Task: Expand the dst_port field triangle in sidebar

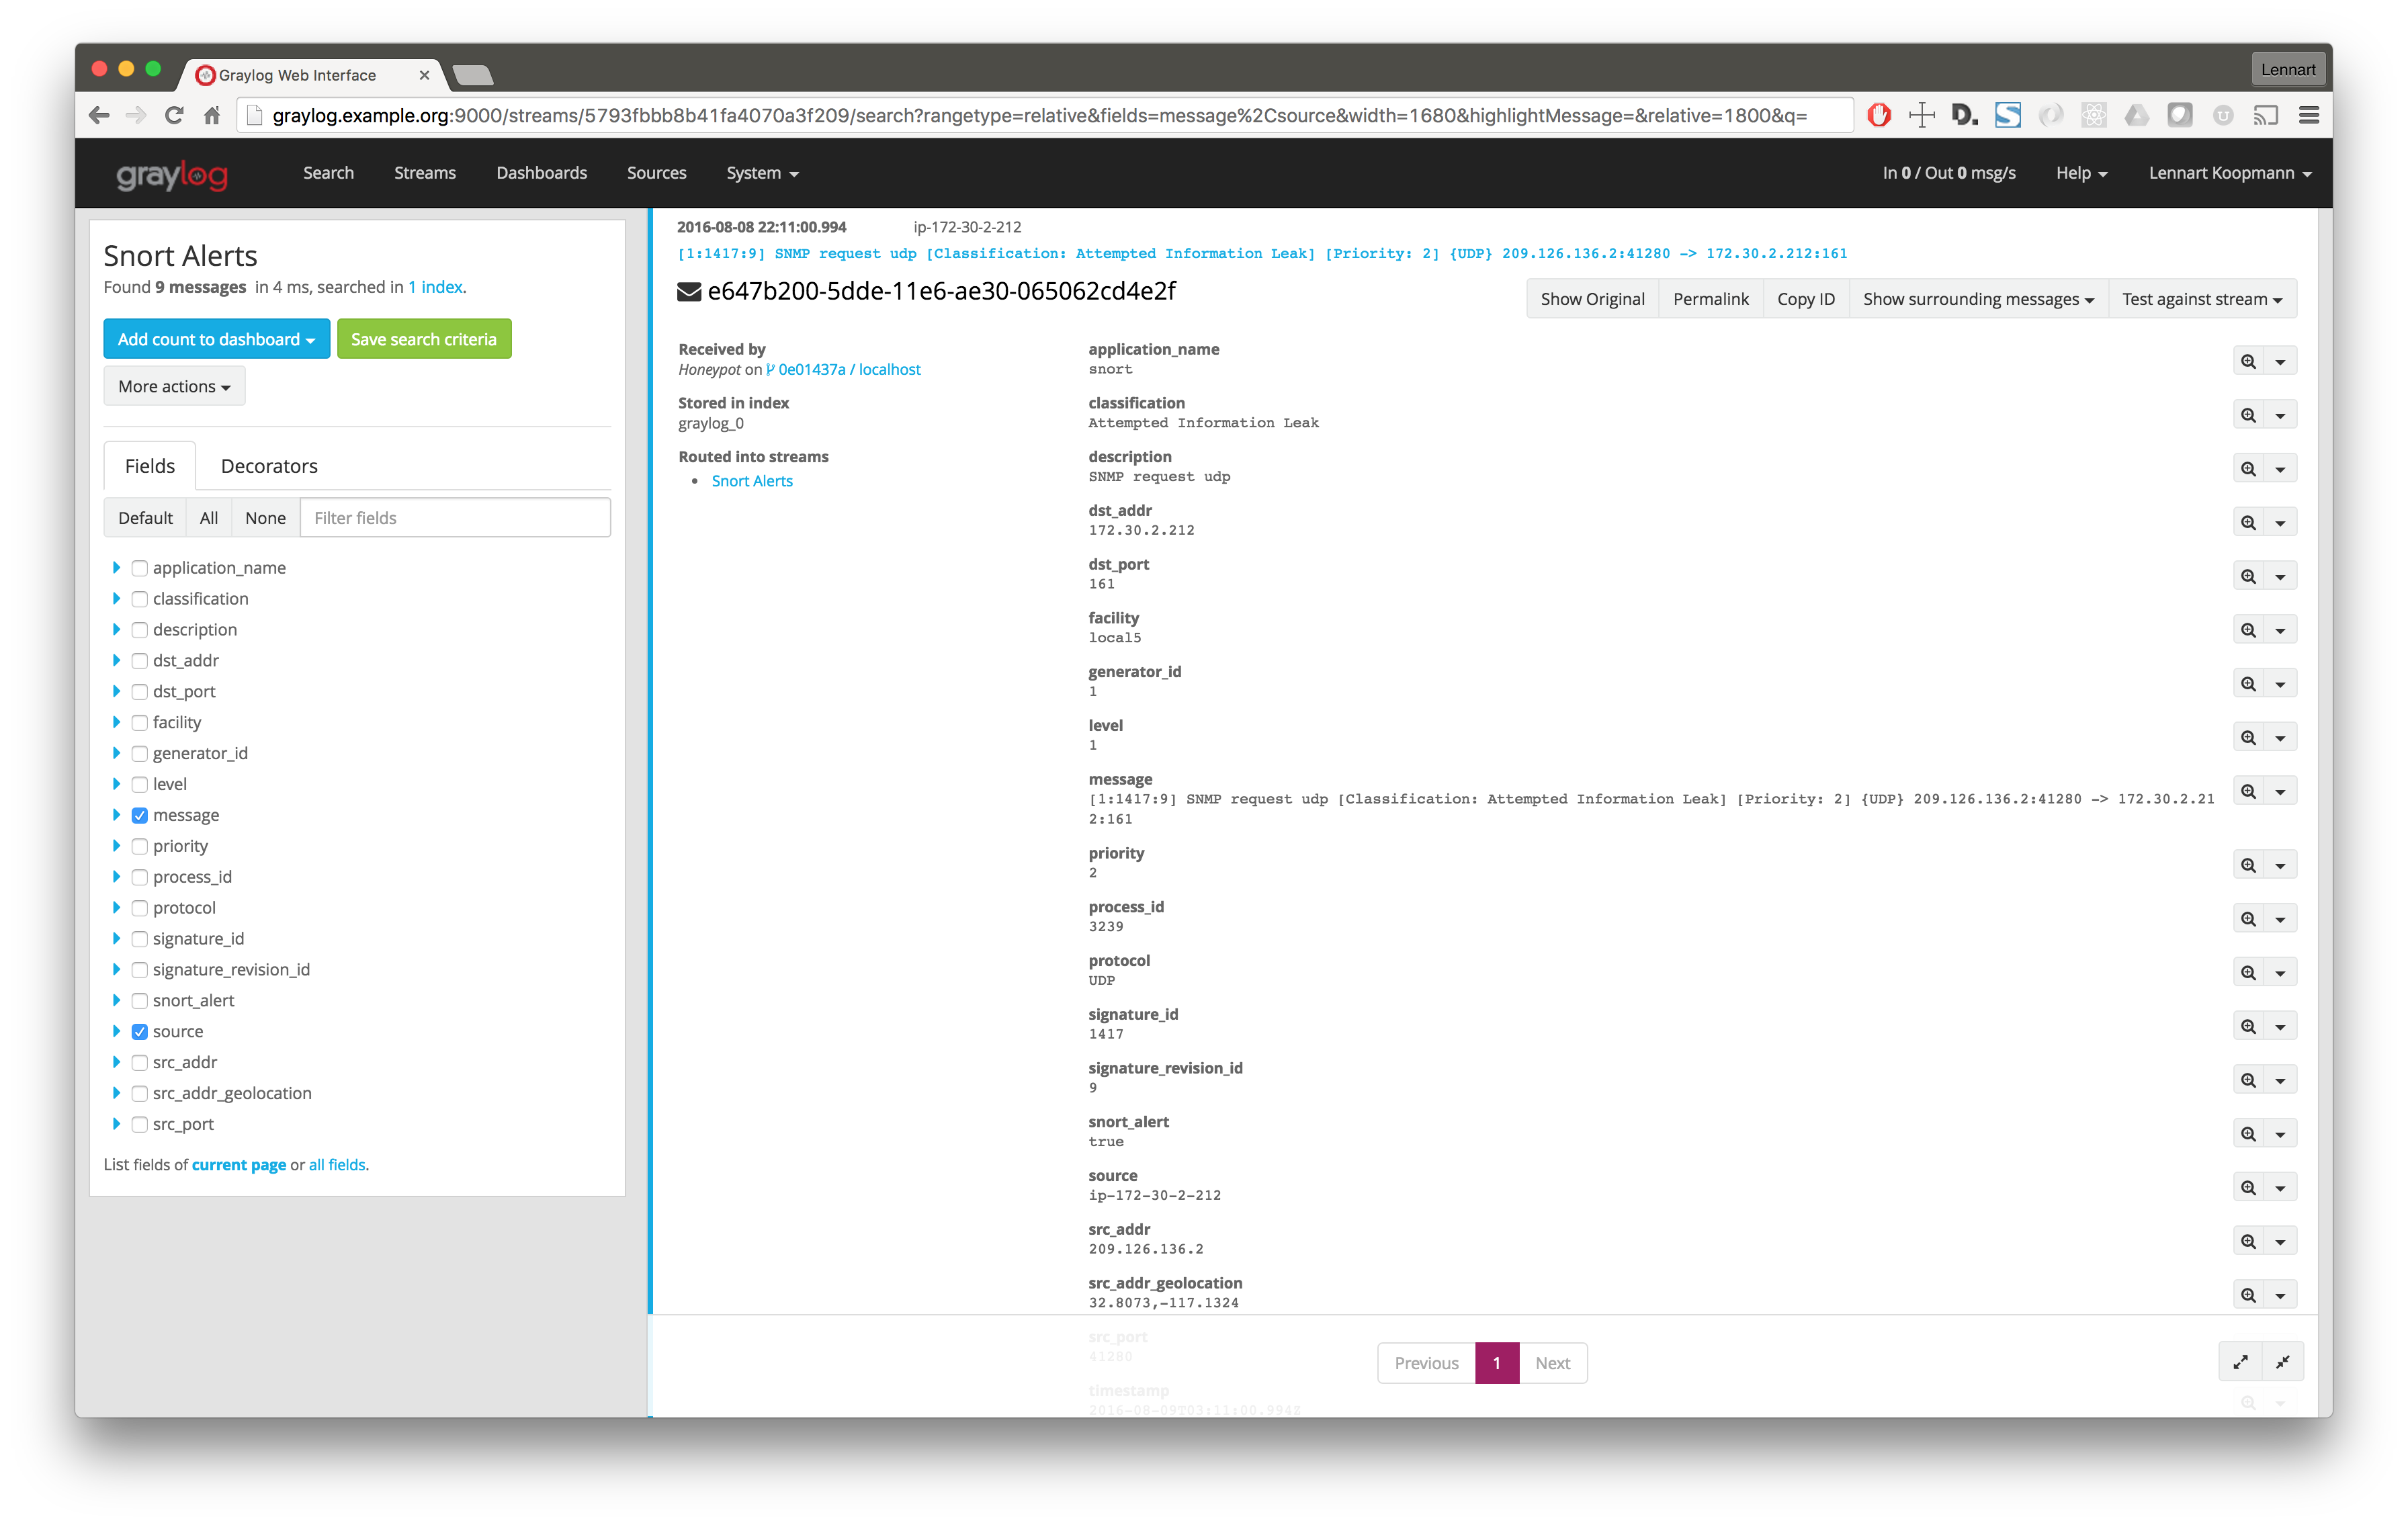Action: click(116, 691)
